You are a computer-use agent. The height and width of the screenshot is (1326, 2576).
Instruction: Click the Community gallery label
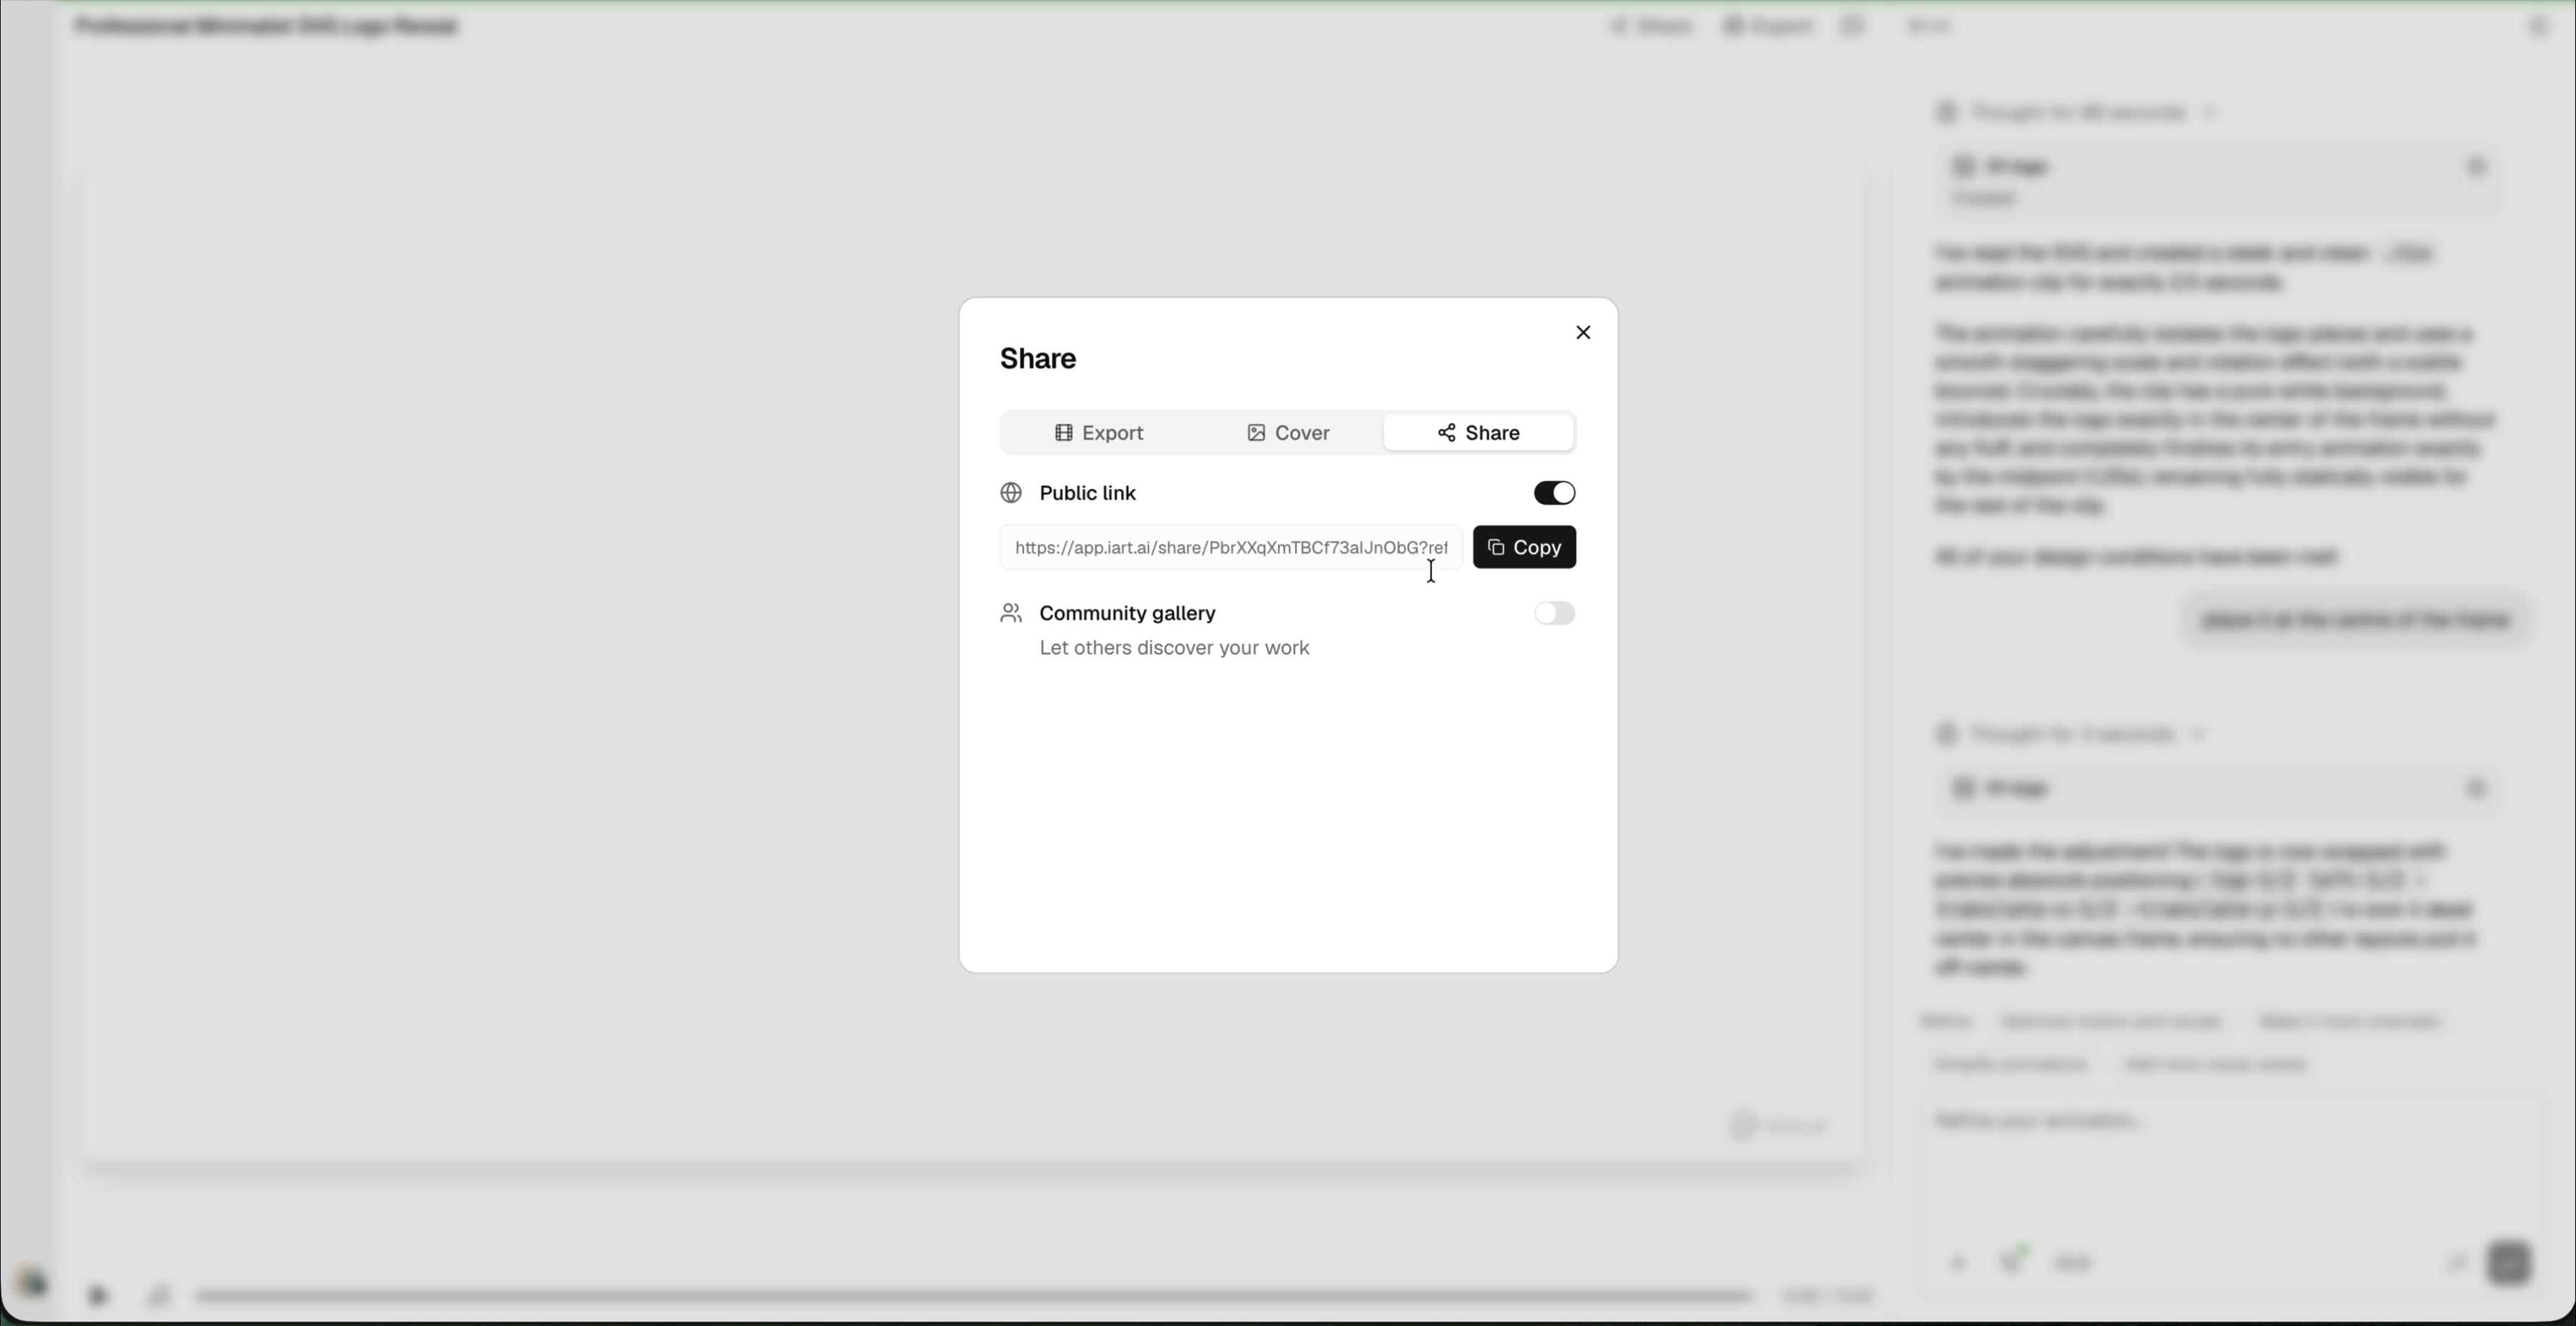tap(1127, 613)
